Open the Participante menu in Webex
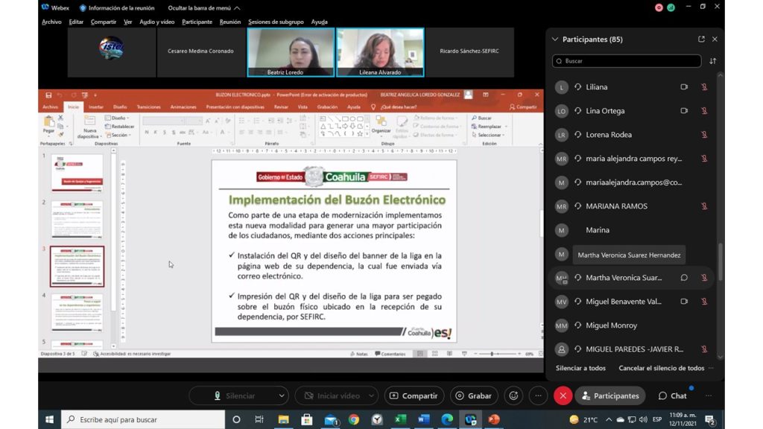Screen dimensions: 763x429 point(197,22)
